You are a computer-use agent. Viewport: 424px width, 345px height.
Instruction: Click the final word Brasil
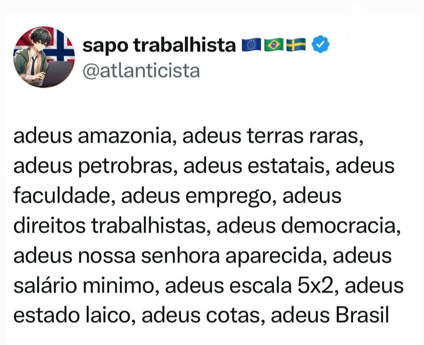362,314
